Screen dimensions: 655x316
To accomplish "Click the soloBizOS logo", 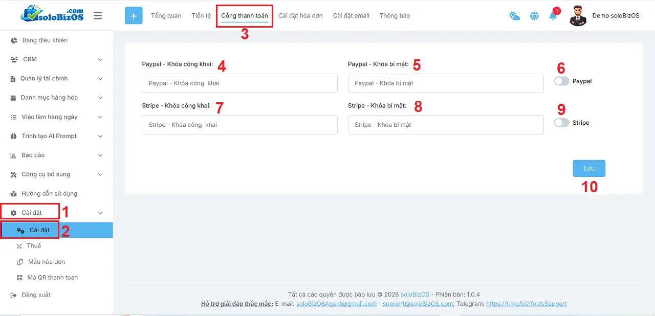I will [x=52, y=15].
